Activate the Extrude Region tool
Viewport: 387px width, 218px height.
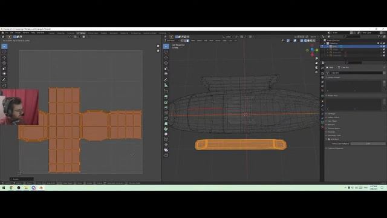tap(166, 97)
